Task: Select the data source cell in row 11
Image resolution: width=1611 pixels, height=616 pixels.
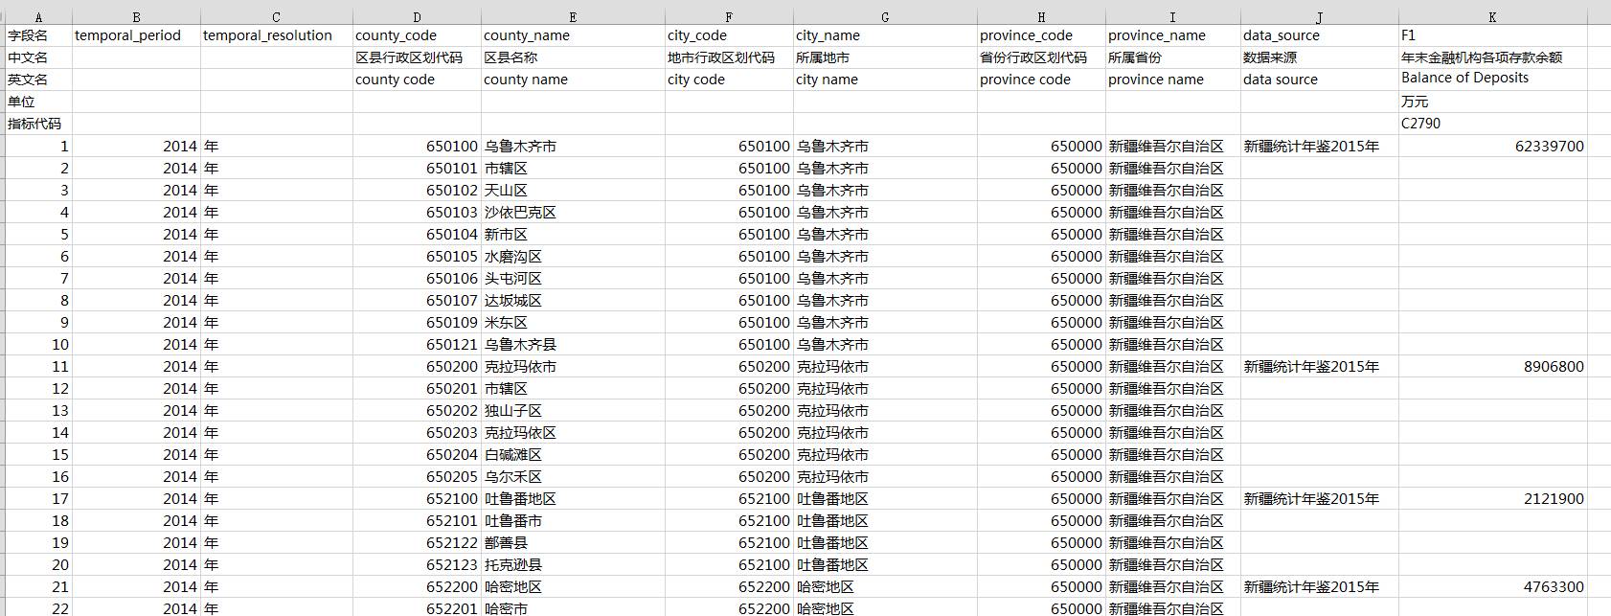Action: pos(1320,367)
